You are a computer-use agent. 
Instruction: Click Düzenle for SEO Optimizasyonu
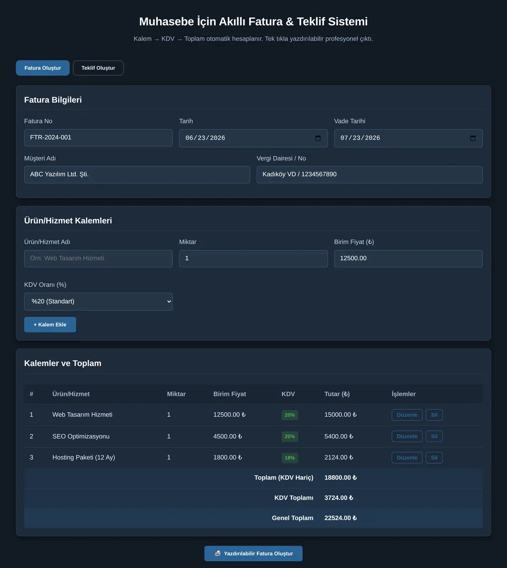tap(407, 436)
